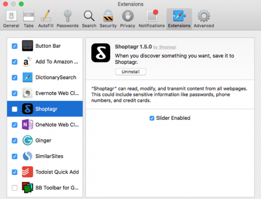Screen dimensions: 261x199
Task: Switch to the Security tab label
Action: 108,26
